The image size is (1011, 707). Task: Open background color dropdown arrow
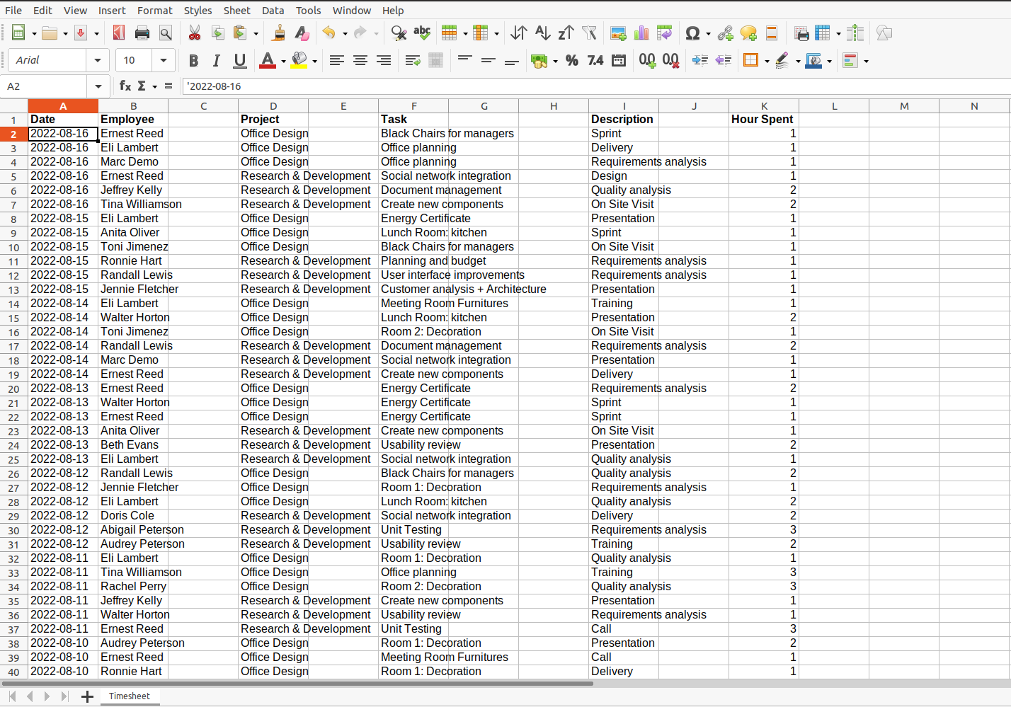[315, 62]
